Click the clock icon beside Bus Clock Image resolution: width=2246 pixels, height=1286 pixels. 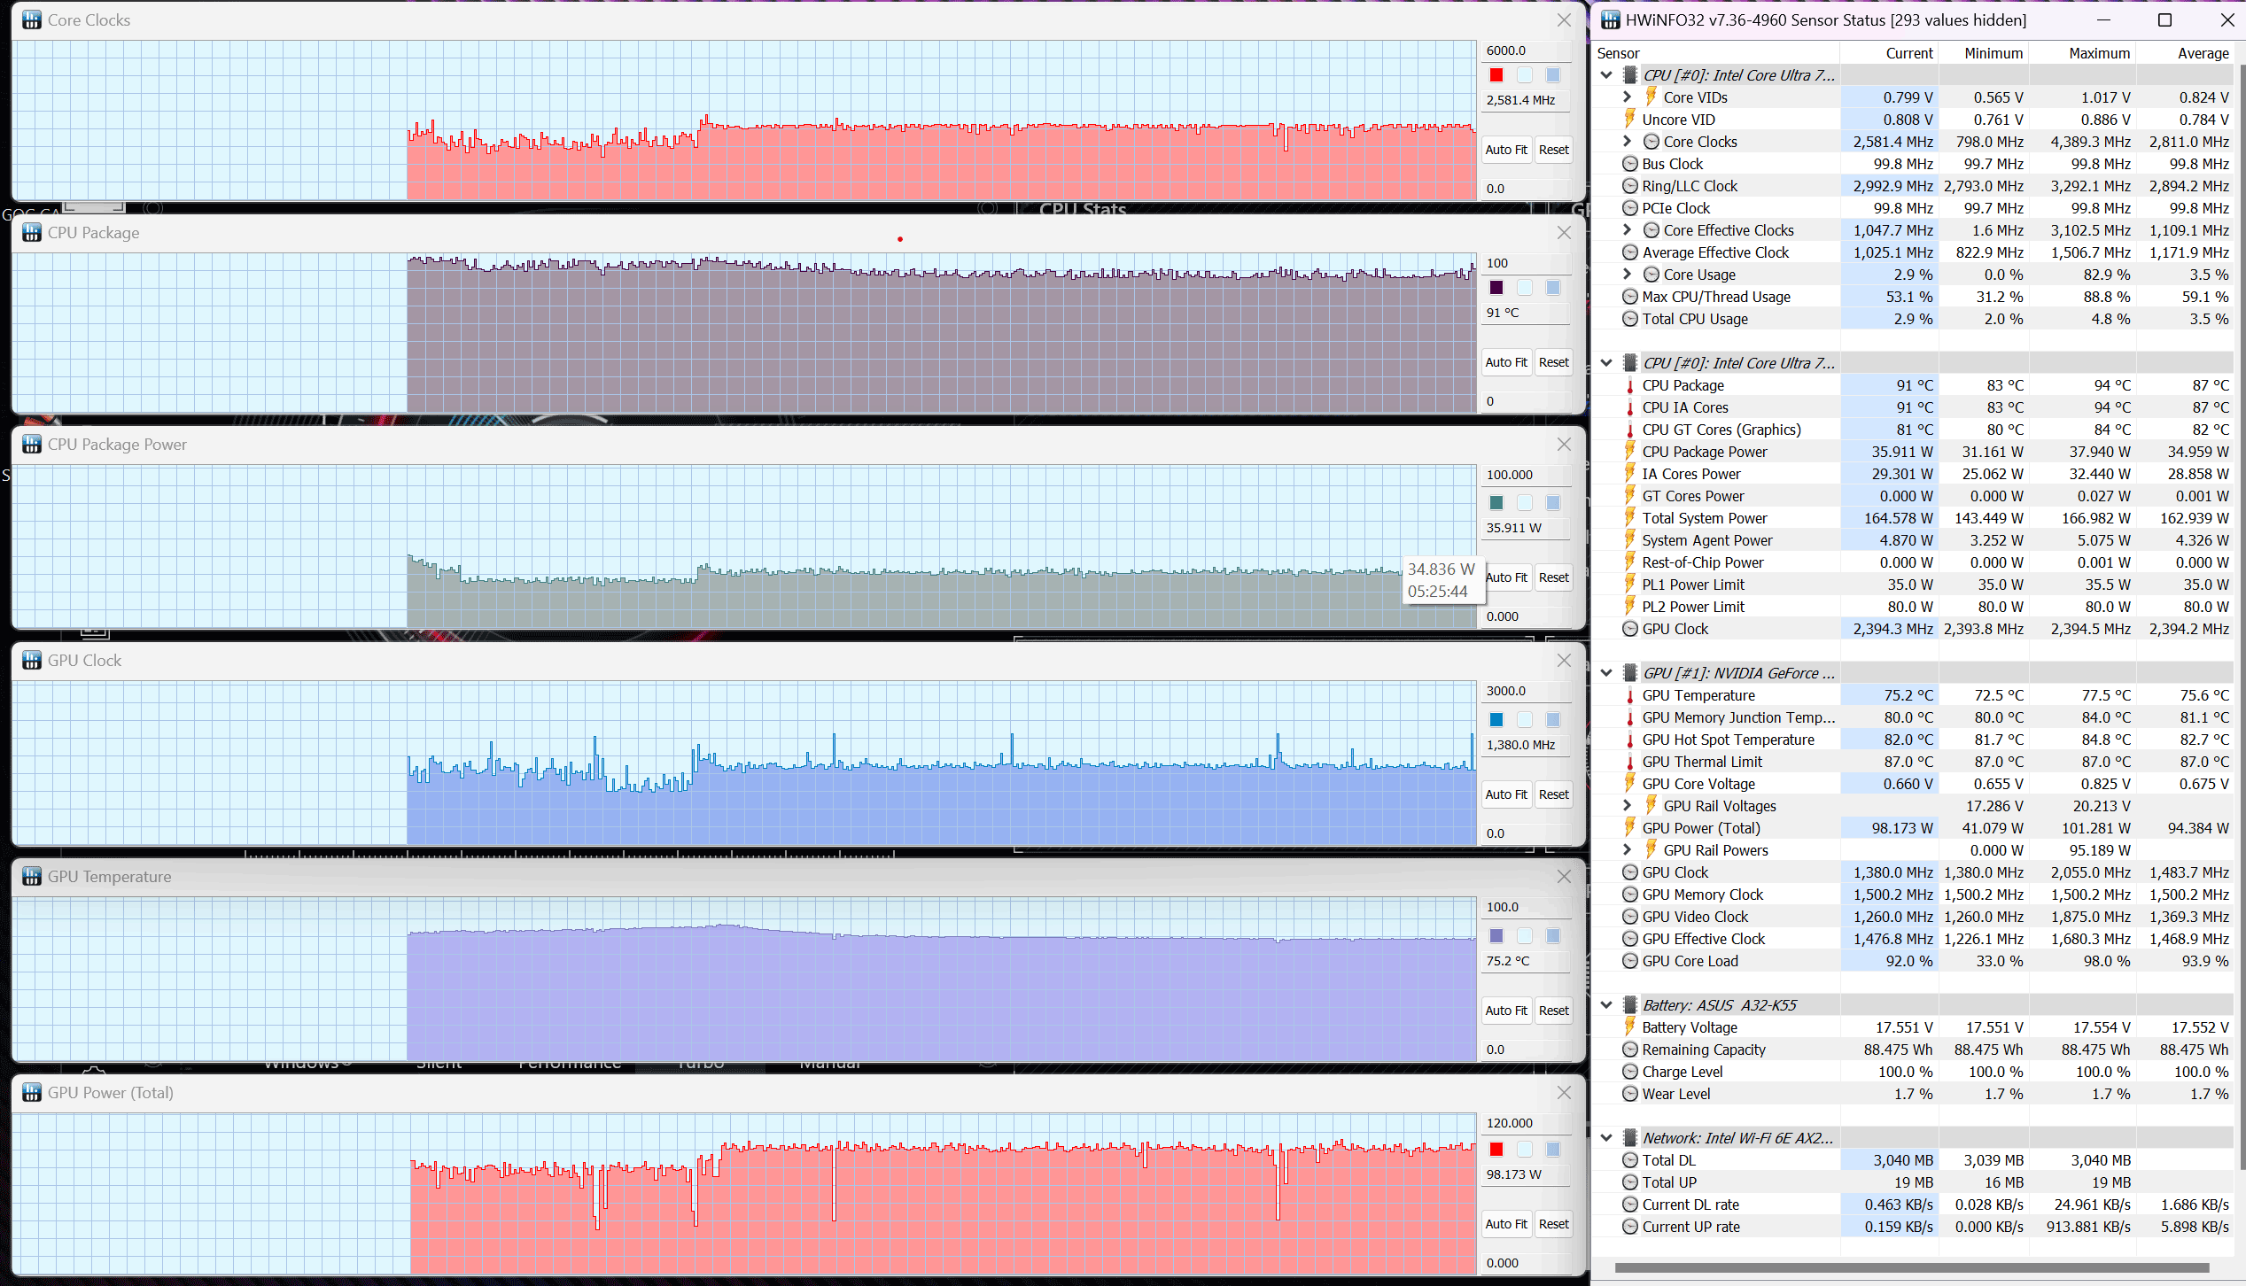point(1629,164)
